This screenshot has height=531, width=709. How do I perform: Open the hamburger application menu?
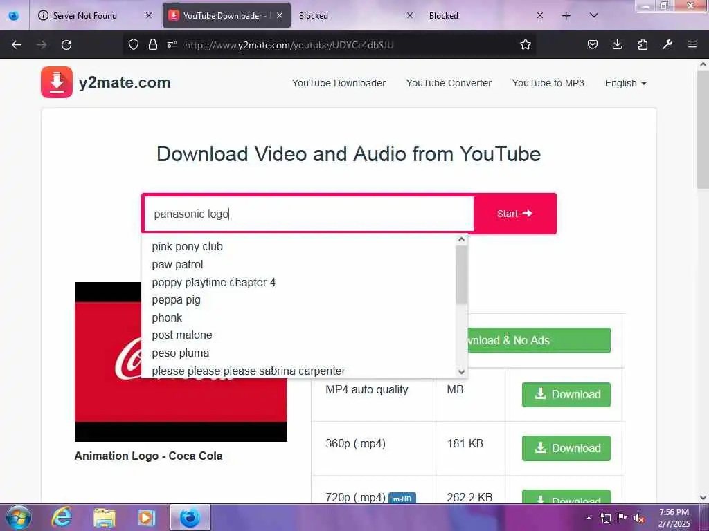[x=692, y=44]
